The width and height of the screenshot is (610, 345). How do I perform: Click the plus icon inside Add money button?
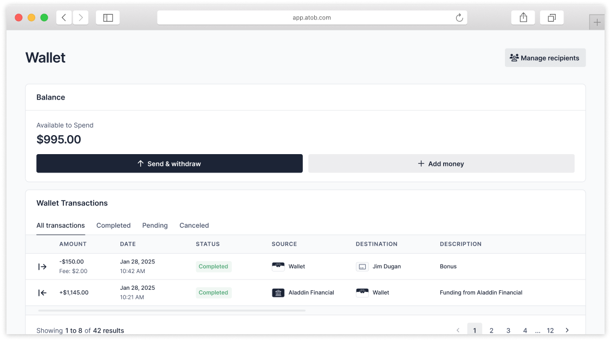click(421, 163)
